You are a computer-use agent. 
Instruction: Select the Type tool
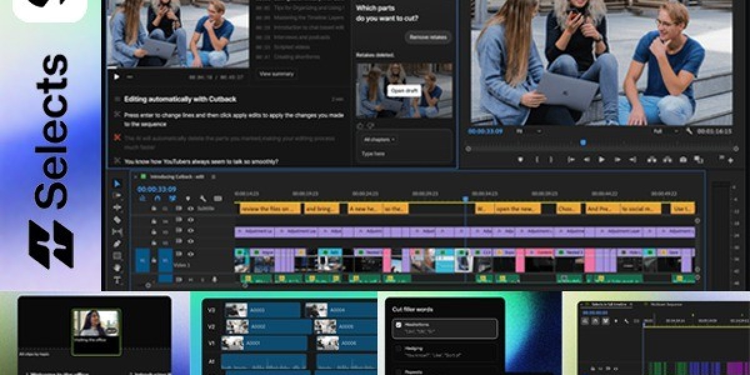point(117,279)
